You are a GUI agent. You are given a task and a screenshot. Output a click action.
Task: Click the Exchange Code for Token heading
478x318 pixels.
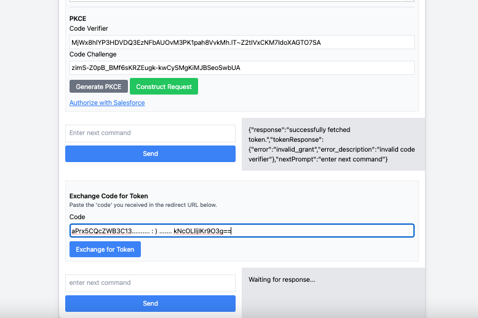coord(109,196)
